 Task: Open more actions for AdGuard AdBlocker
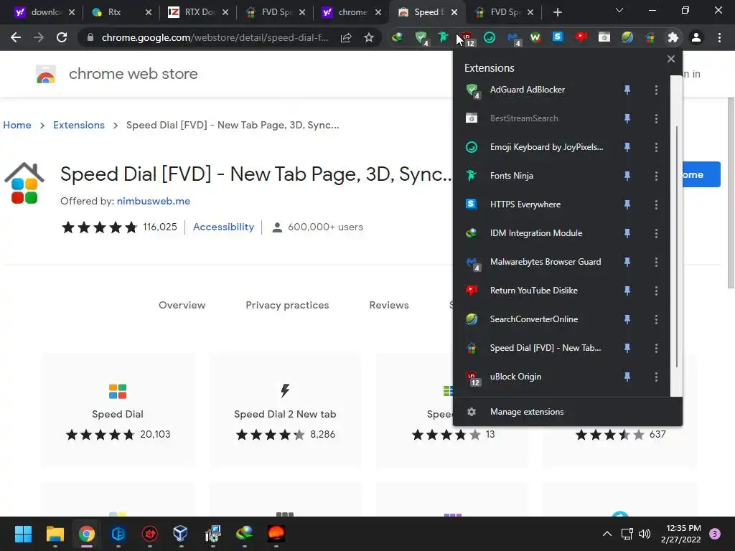[656, 90]
